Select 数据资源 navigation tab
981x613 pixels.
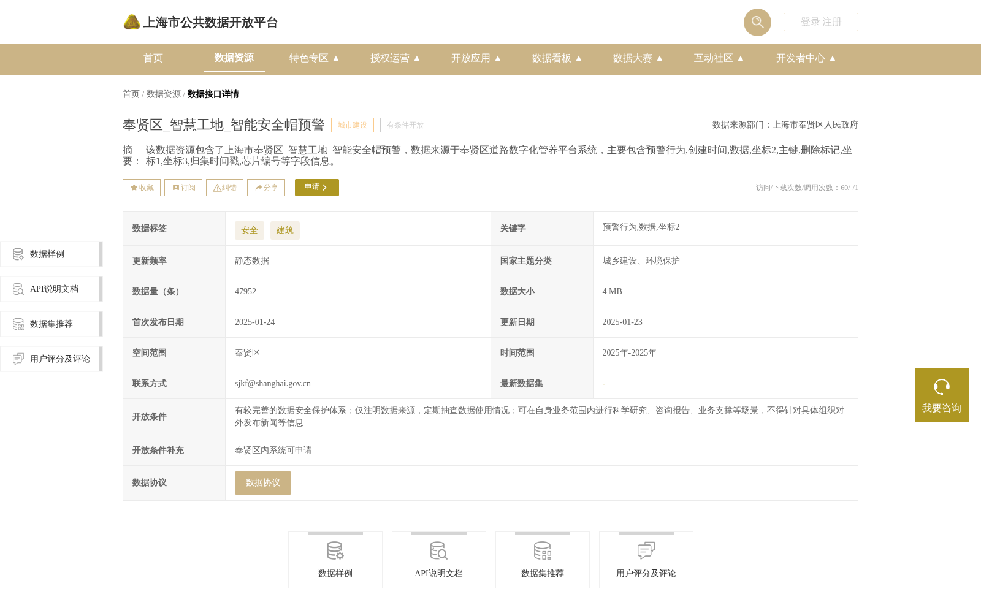[234, 58]
